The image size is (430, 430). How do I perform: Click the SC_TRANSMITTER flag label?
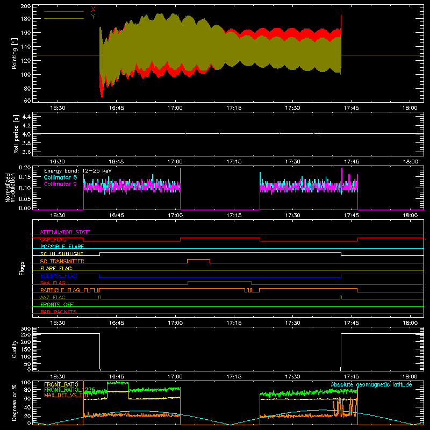pyautogui.click(x=62, y=261)
